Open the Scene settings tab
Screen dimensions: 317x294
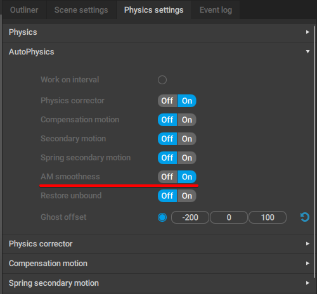tap(81, 10)
